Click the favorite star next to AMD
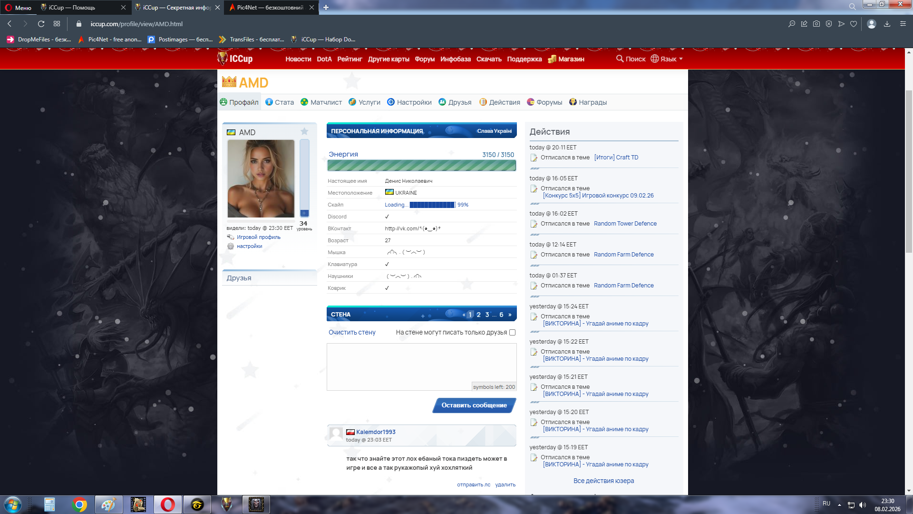Image resolution: width=913 pixels, height=514 pixels. pyautogui.click(x=304, y=131)
